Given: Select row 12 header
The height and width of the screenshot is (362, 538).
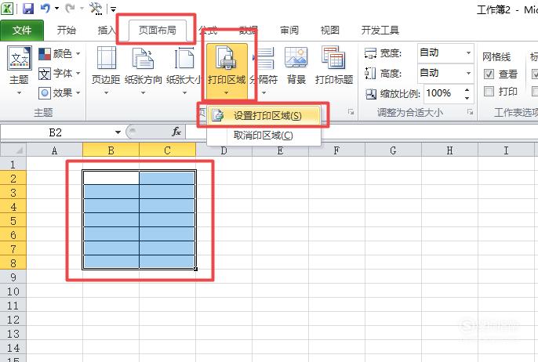Looking at the screenshot, I should click(x=13, y=320).
